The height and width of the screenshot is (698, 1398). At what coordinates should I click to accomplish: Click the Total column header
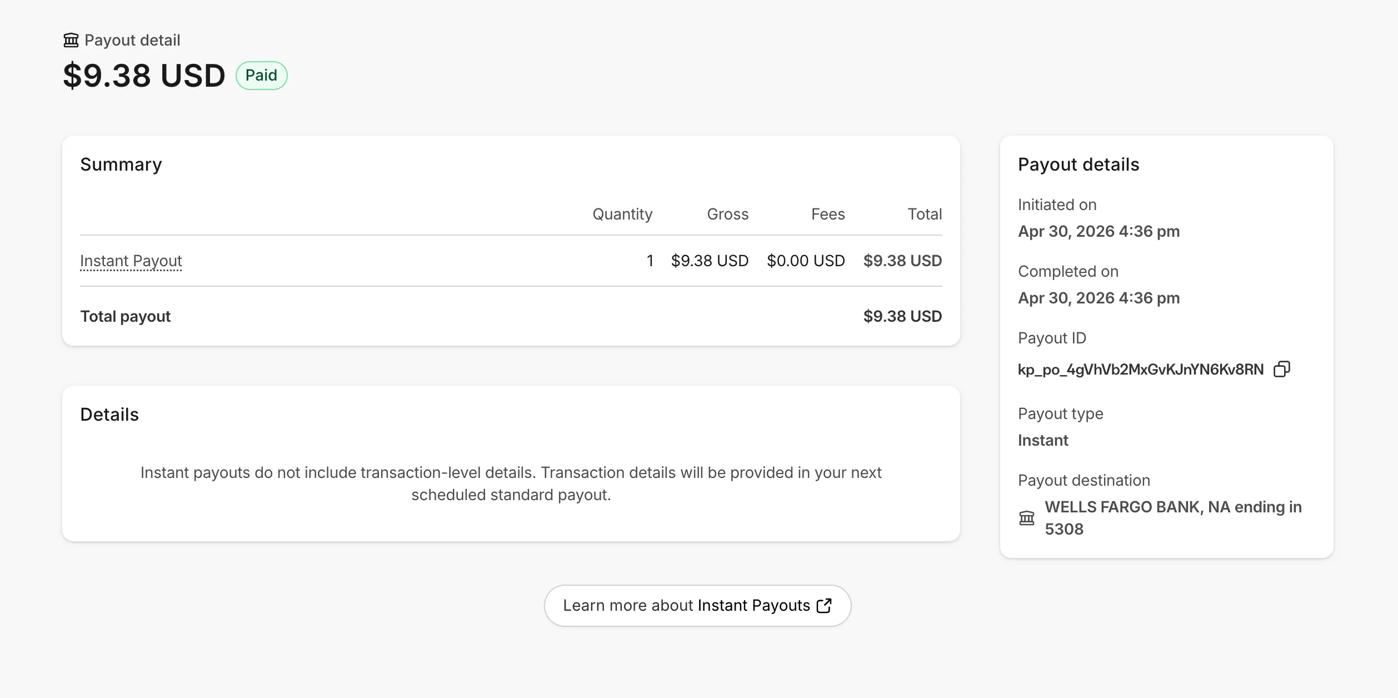[x=925, y=214]
